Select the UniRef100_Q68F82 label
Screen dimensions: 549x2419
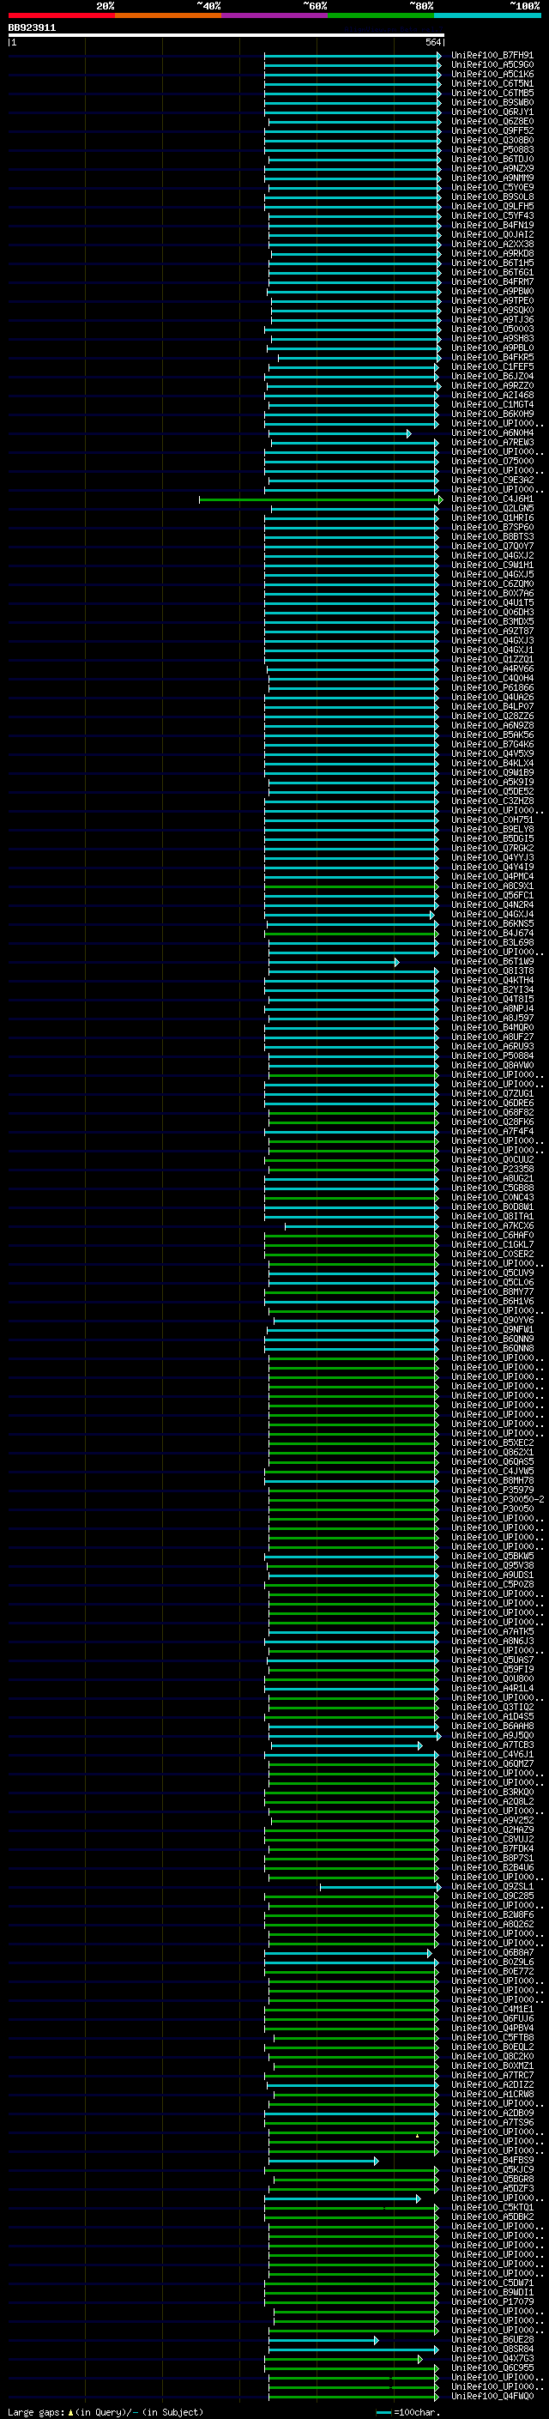(492, 1114)
